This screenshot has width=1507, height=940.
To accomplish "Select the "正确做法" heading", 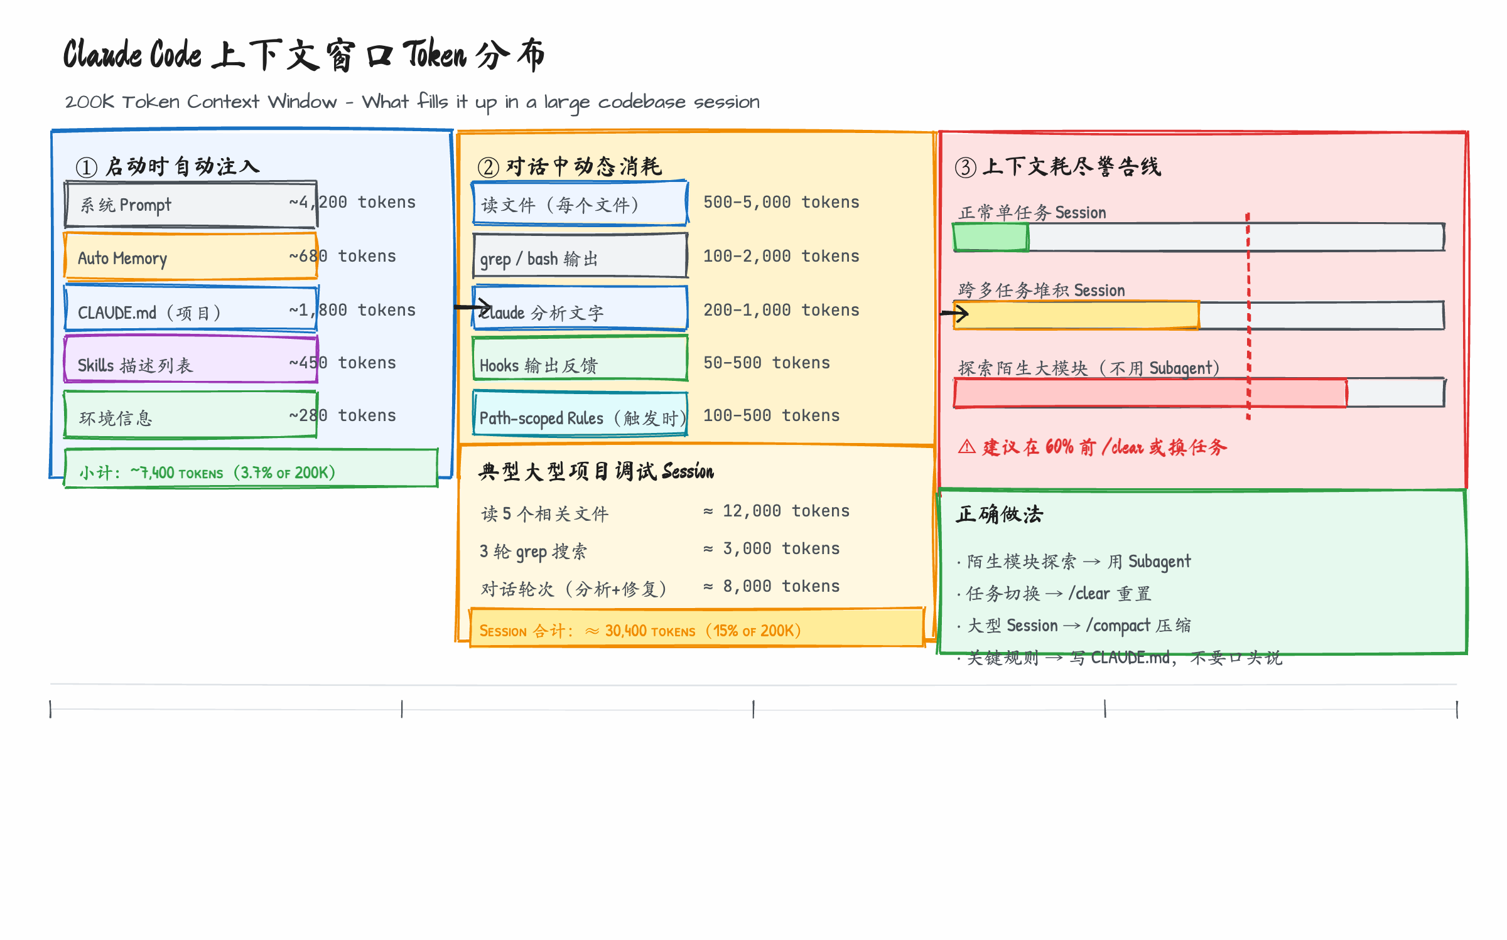I will coord(1000,514).
